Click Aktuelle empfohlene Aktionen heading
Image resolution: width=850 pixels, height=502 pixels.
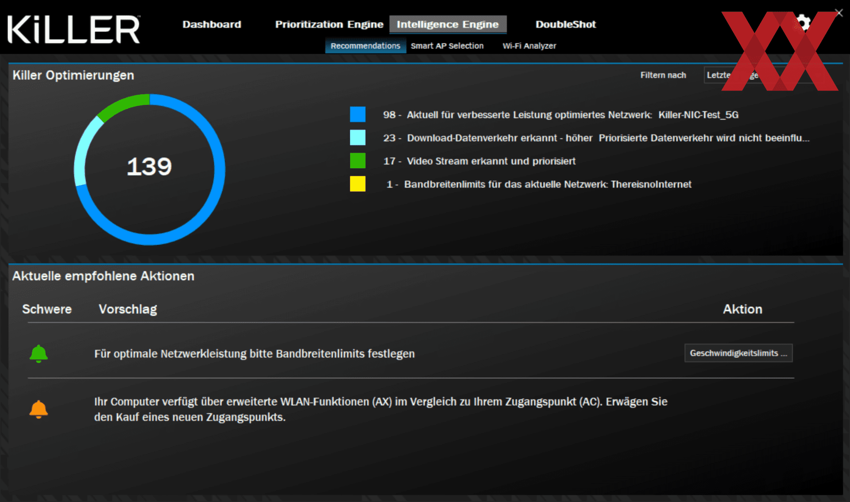tap(103, 276)
